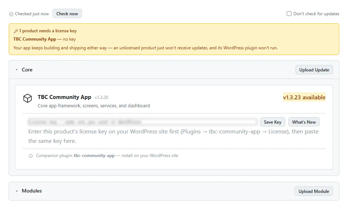Click the info icon beside Companion plugin

tap(30, 156)
